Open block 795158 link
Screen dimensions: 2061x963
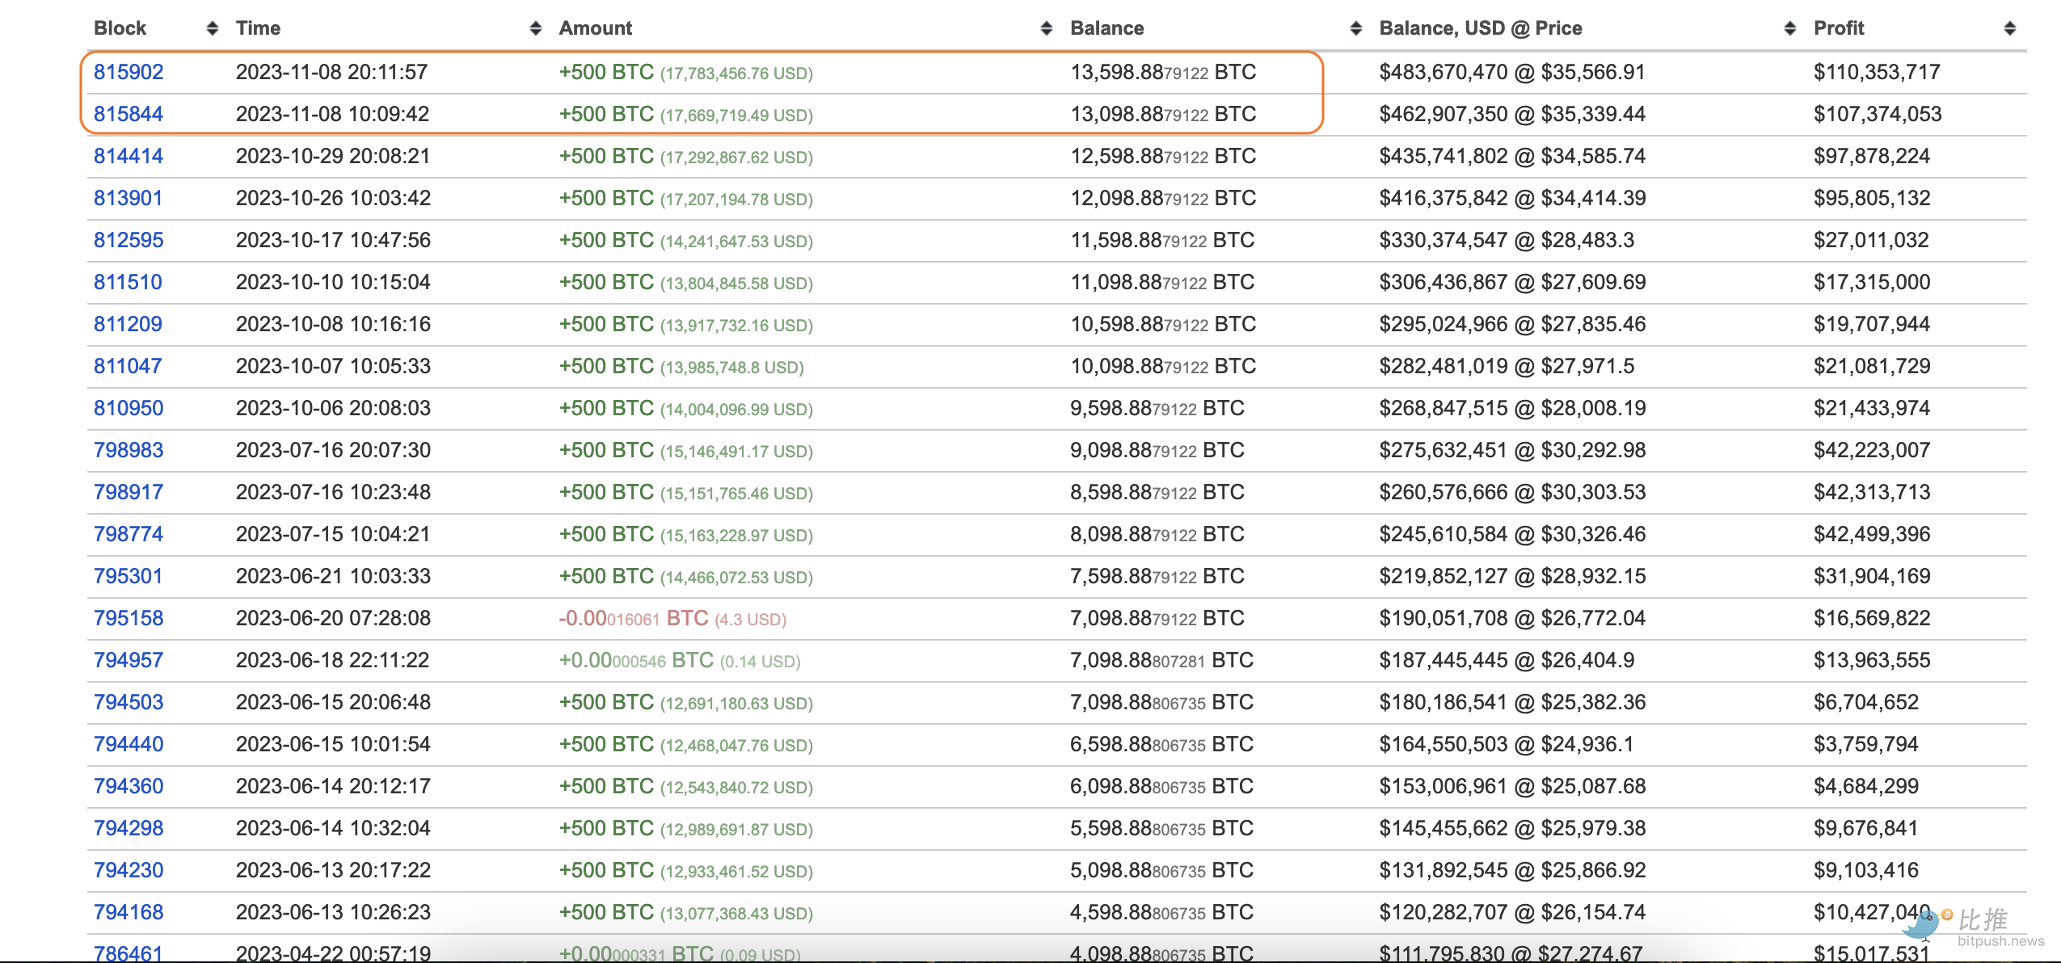pyautogui.click(x=129, y=618)
